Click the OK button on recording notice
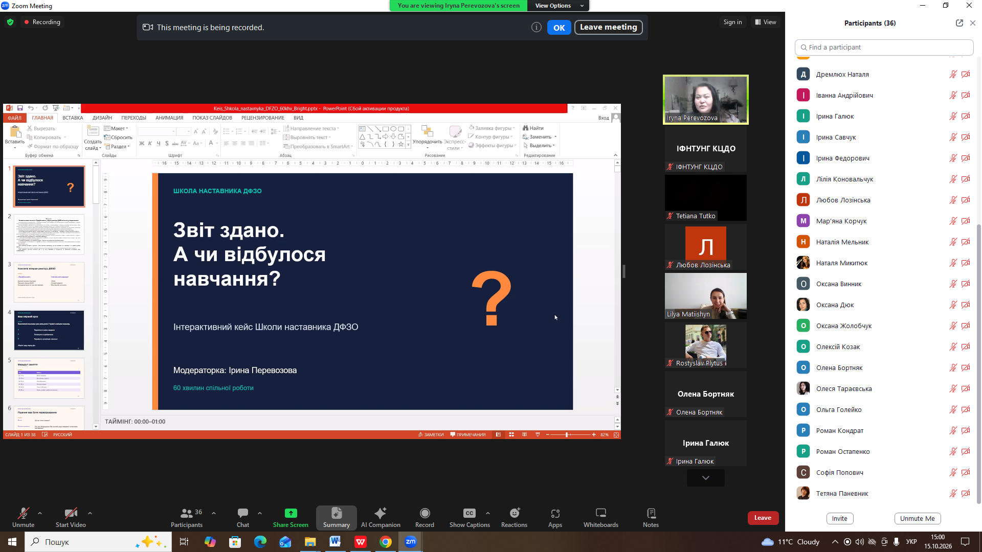The height and width of the screenshot is (552, 982). pos(559,28)
